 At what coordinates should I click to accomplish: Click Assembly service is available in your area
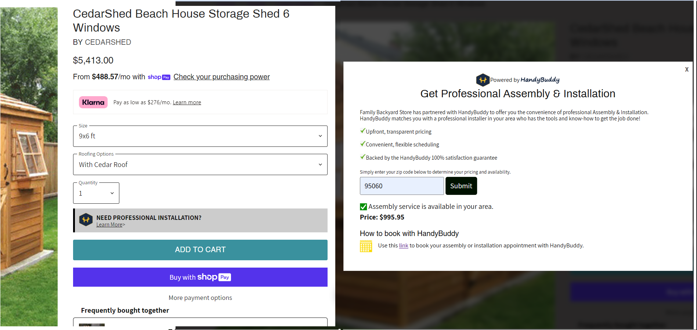[431, 207]
